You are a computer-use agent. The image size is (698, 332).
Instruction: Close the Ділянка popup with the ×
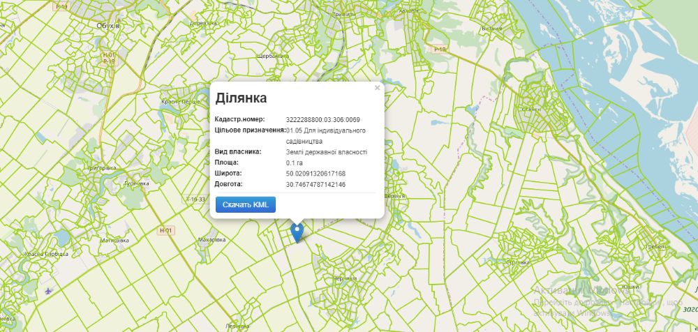click(377, 88)
